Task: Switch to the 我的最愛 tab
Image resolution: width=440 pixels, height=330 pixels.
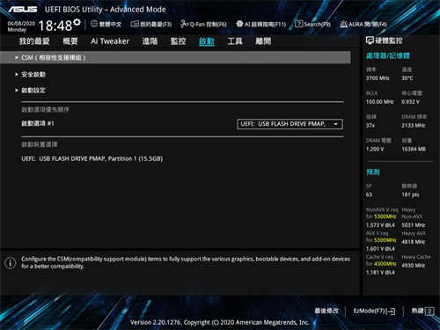Action: [34, 41]
